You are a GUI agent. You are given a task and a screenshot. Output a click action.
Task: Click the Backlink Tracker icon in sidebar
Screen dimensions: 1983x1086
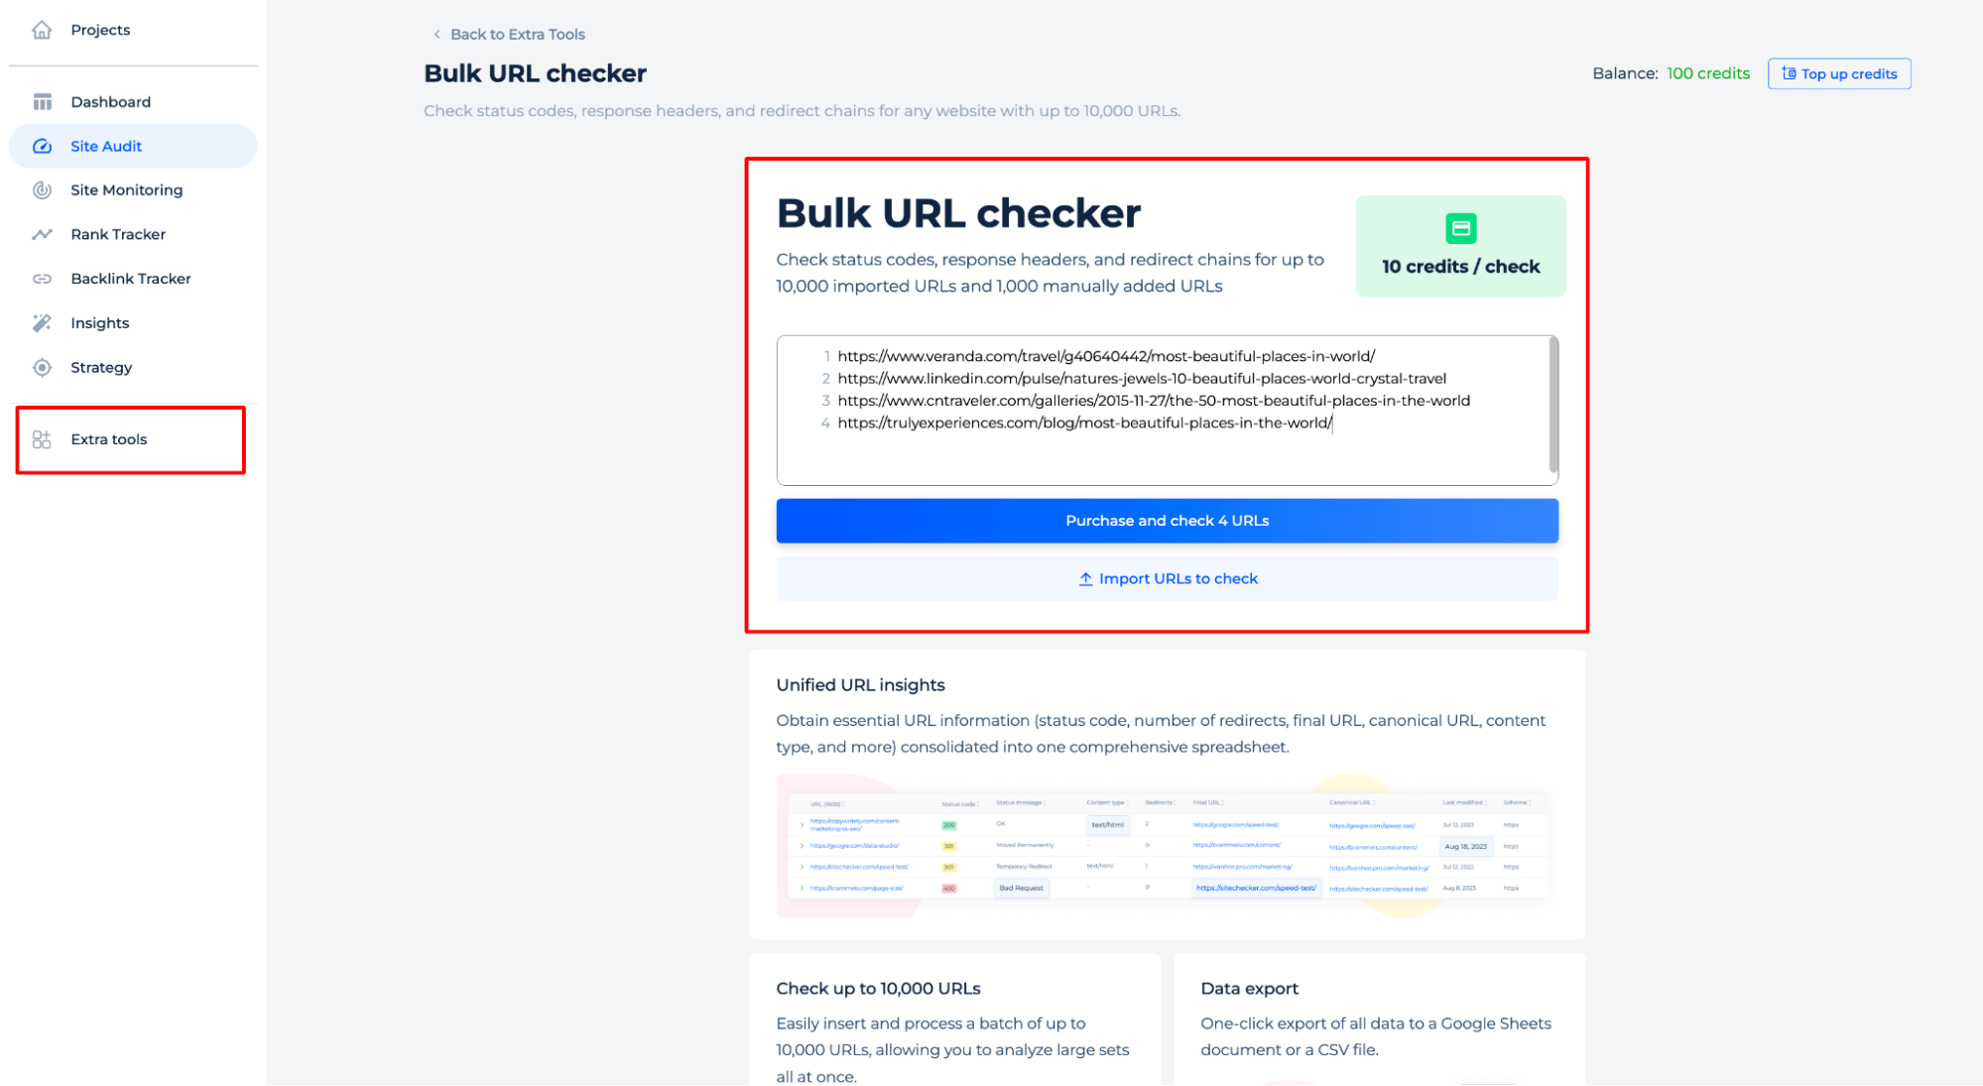tap(40, 278)
